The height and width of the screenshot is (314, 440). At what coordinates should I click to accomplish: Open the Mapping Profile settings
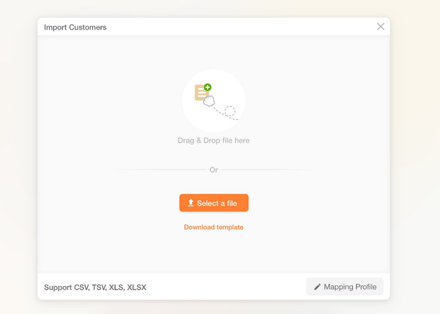click(344, 287)
